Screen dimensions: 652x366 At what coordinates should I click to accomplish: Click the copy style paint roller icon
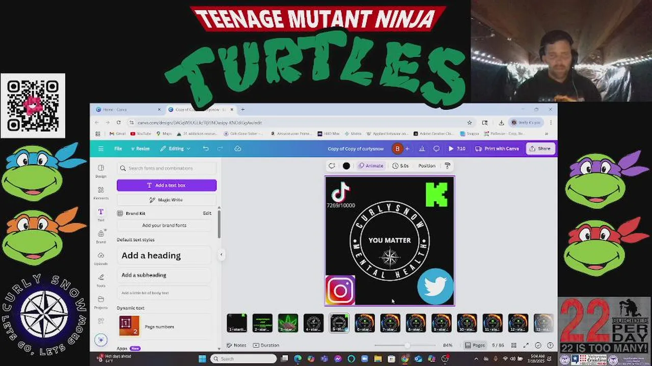[447, 166]
